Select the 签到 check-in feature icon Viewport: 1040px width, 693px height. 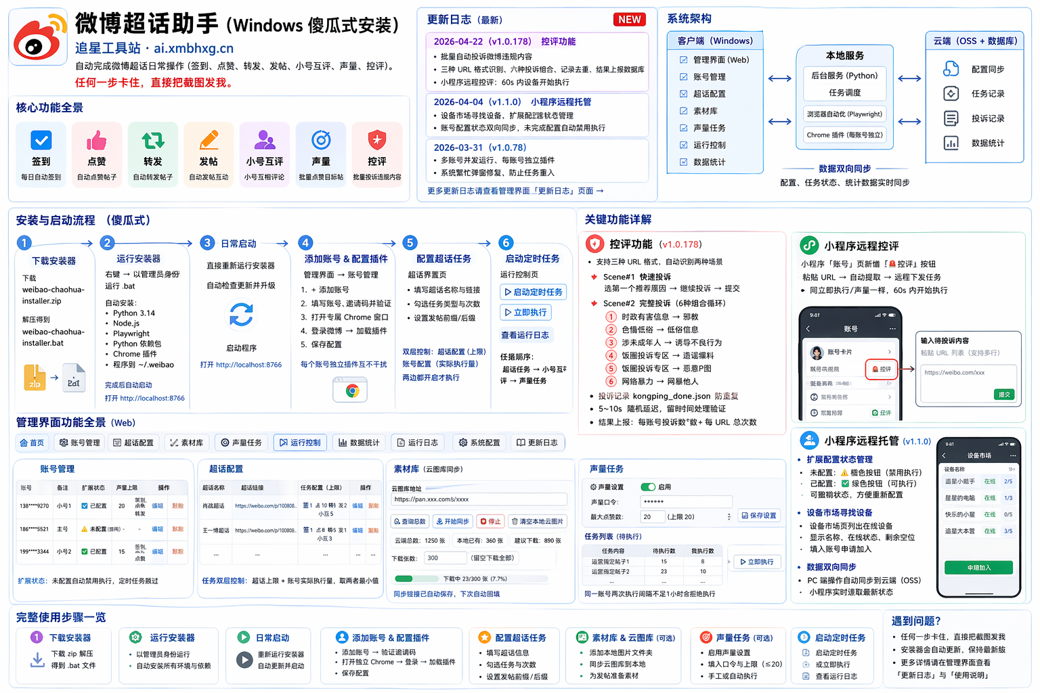tap(41, 140)
